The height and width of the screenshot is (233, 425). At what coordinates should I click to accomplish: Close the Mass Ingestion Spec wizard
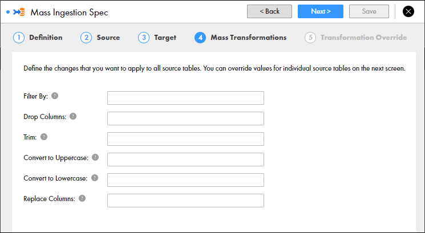[408, 11]
